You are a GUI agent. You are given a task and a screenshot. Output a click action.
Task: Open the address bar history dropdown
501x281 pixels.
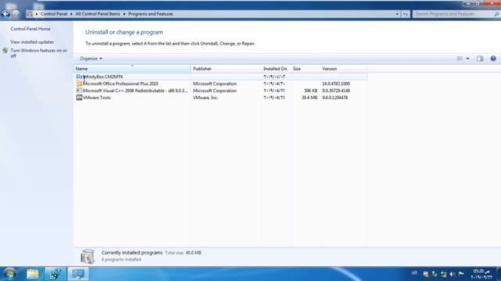tap(397, 14)
